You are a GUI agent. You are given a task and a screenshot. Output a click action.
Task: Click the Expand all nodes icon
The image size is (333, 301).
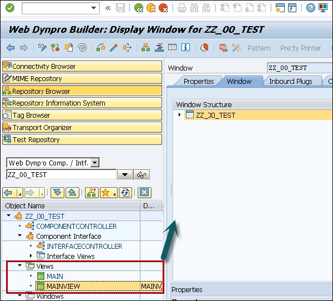click(57, 193)
